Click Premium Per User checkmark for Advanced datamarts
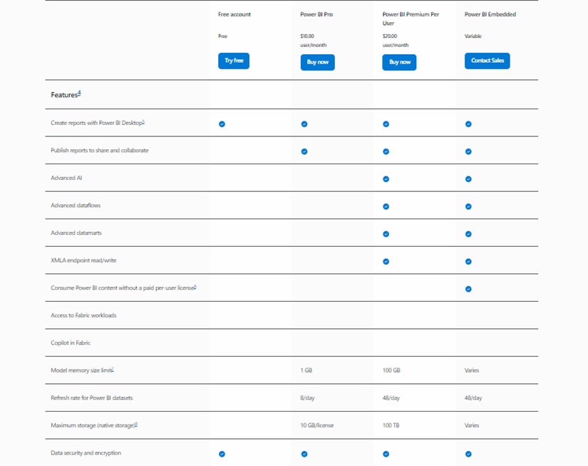This screenshot has width=588, height=466. (x=386, y=234)
